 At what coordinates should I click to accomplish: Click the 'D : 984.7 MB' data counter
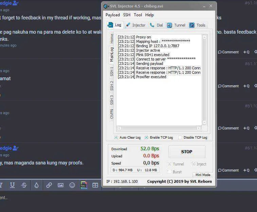(123, 170)
